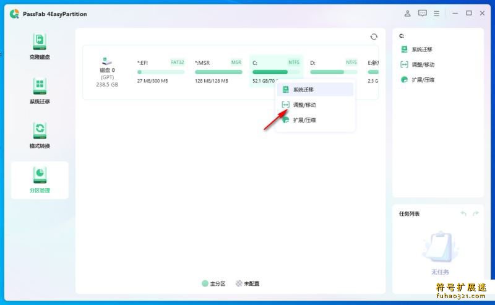The height and width of the screenshot is (305, 495).
Task: Click the 系统迁移 icon in context menu
Action: 285,90
